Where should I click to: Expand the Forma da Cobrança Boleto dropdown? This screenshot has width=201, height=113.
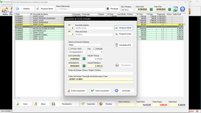click(x=101, y=45)
